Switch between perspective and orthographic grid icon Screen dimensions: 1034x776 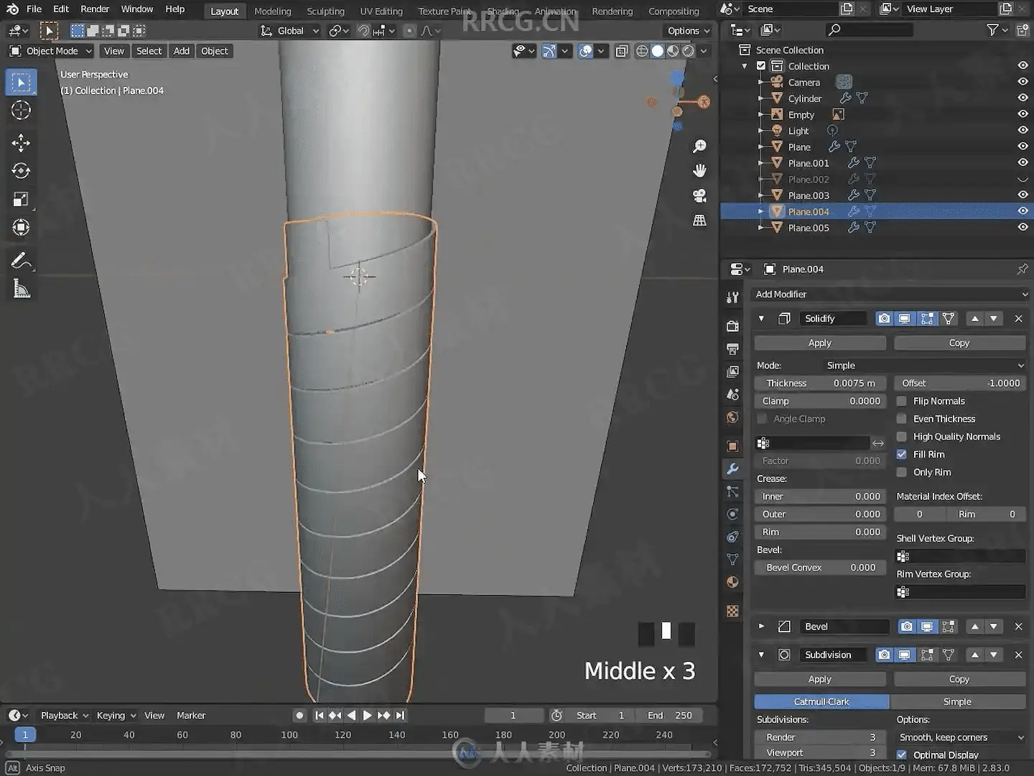[x=699, y=221]
